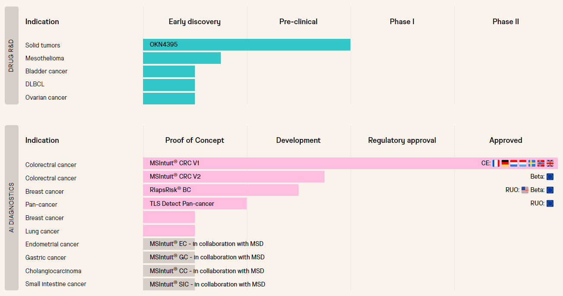Click the Bladder cancer teal progress bar

tap(169, 71)
